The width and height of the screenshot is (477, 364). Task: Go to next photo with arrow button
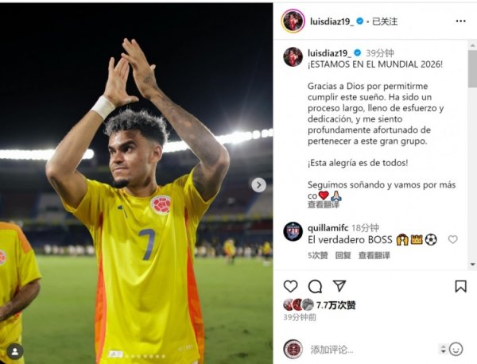258,185
